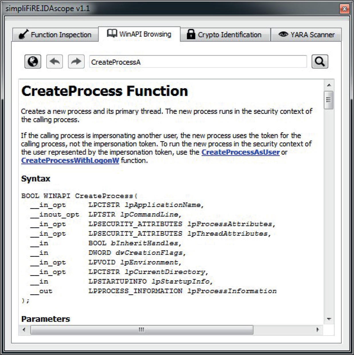Open the CreateProcessAsUser link
This screenshot has height=355, width=354.
coord(240,152)
